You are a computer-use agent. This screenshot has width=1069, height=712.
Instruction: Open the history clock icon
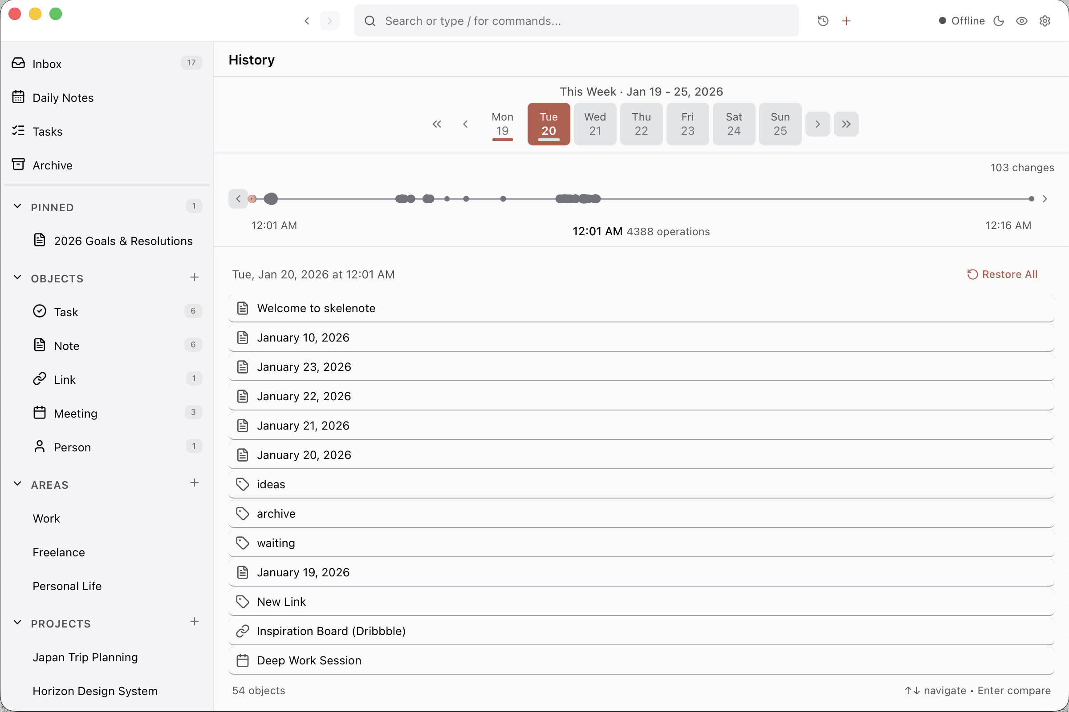pos(823,21)
